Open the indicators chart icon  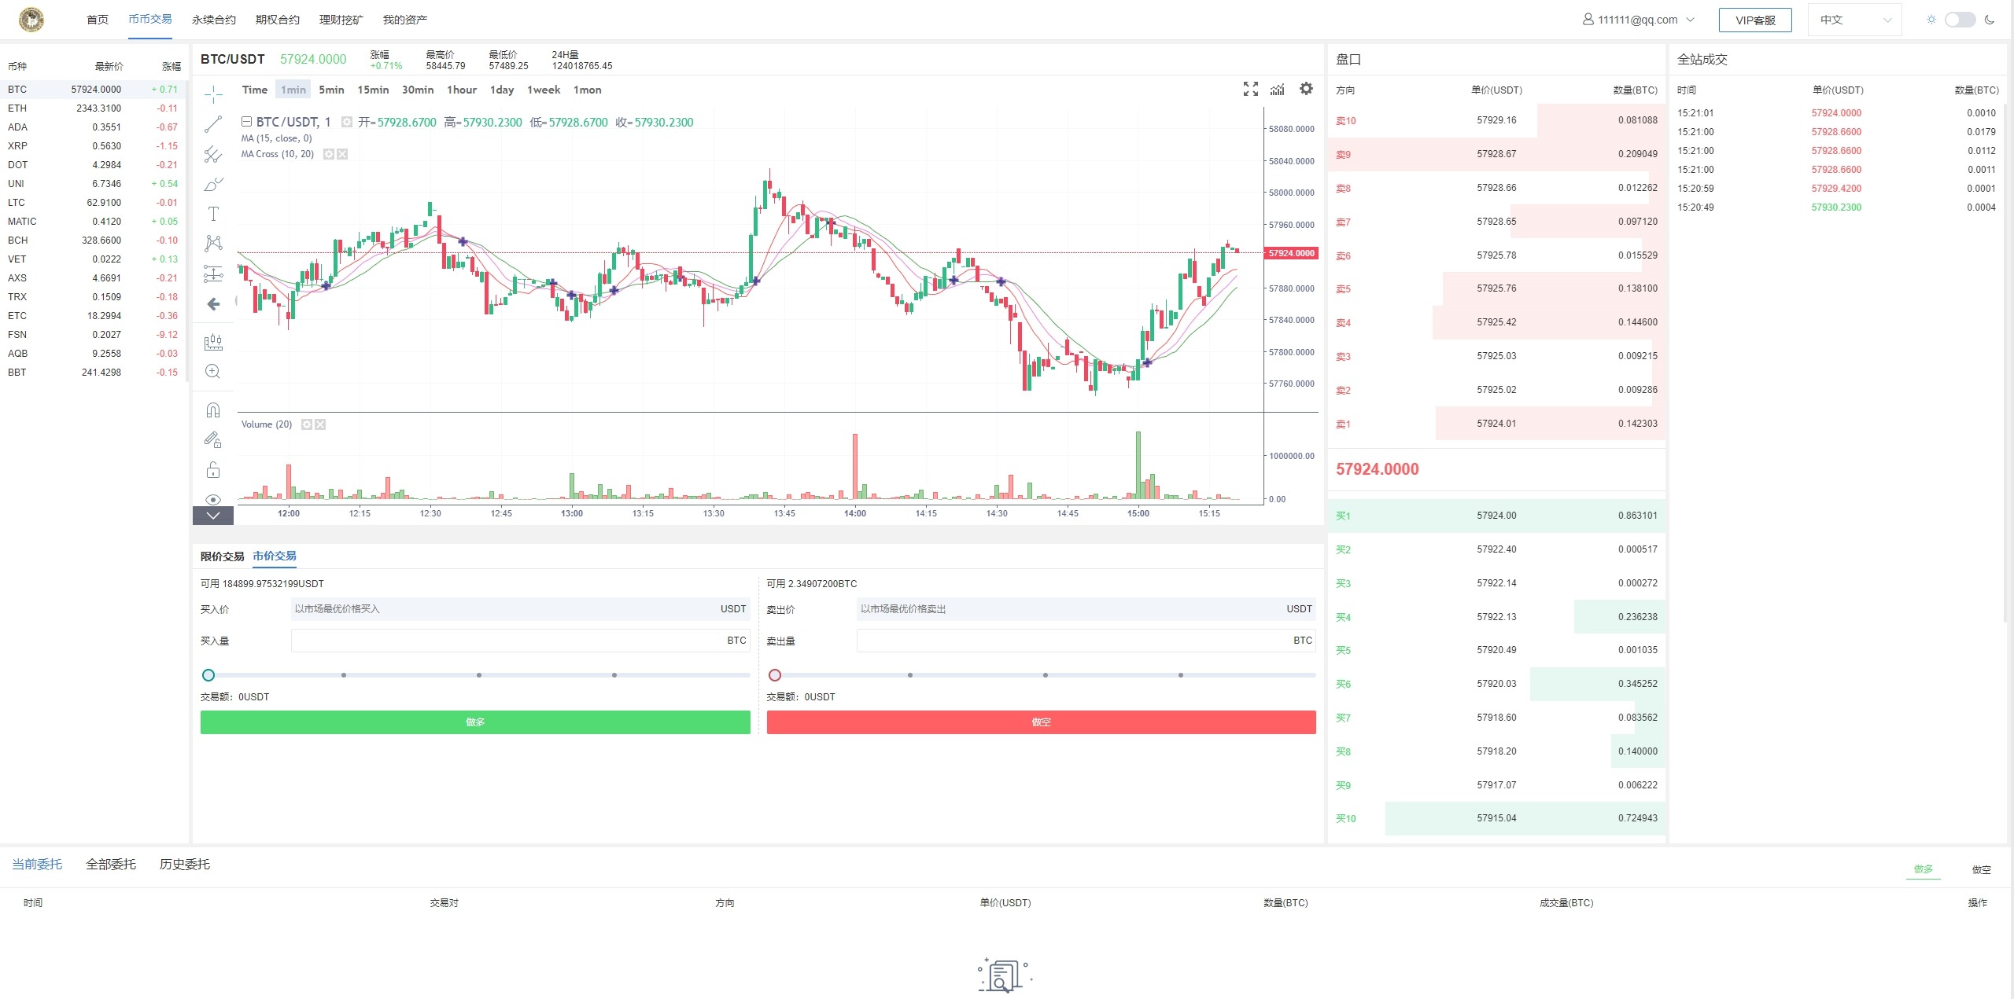tap(1278, 89)
